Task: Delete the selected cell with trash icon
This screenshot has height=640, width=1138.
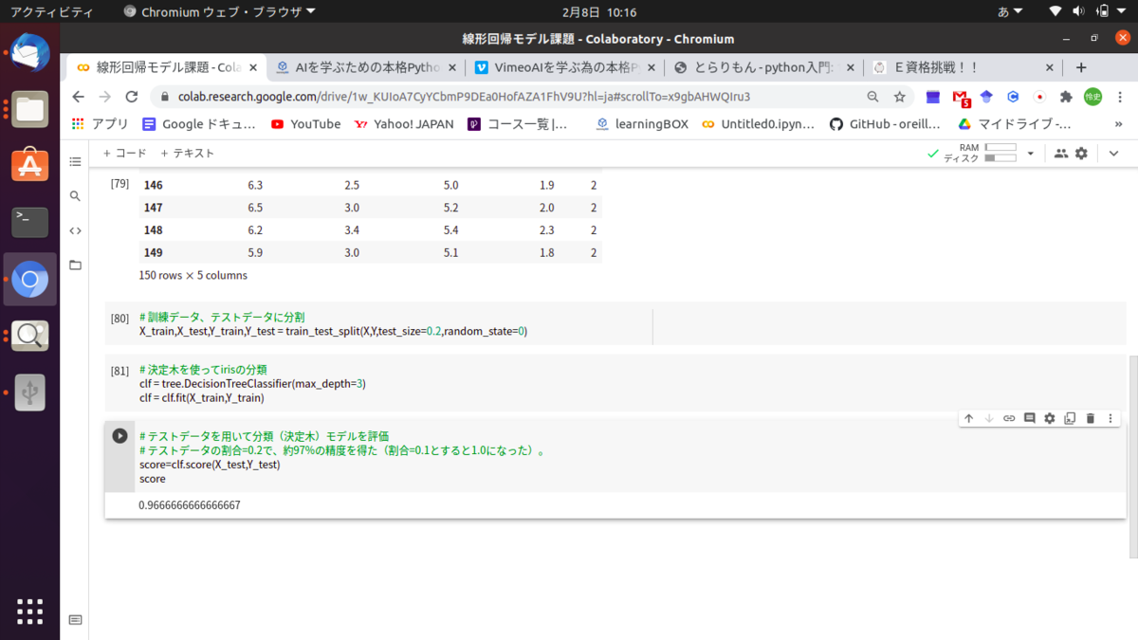Action: pos(1091,418)
